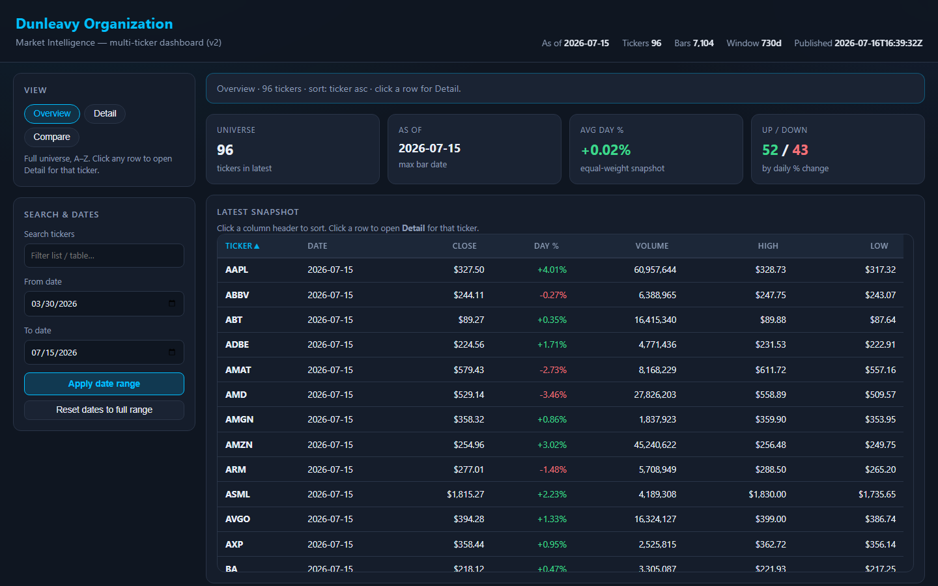Click ASML close price $1,815.27

tap(465, 494)
